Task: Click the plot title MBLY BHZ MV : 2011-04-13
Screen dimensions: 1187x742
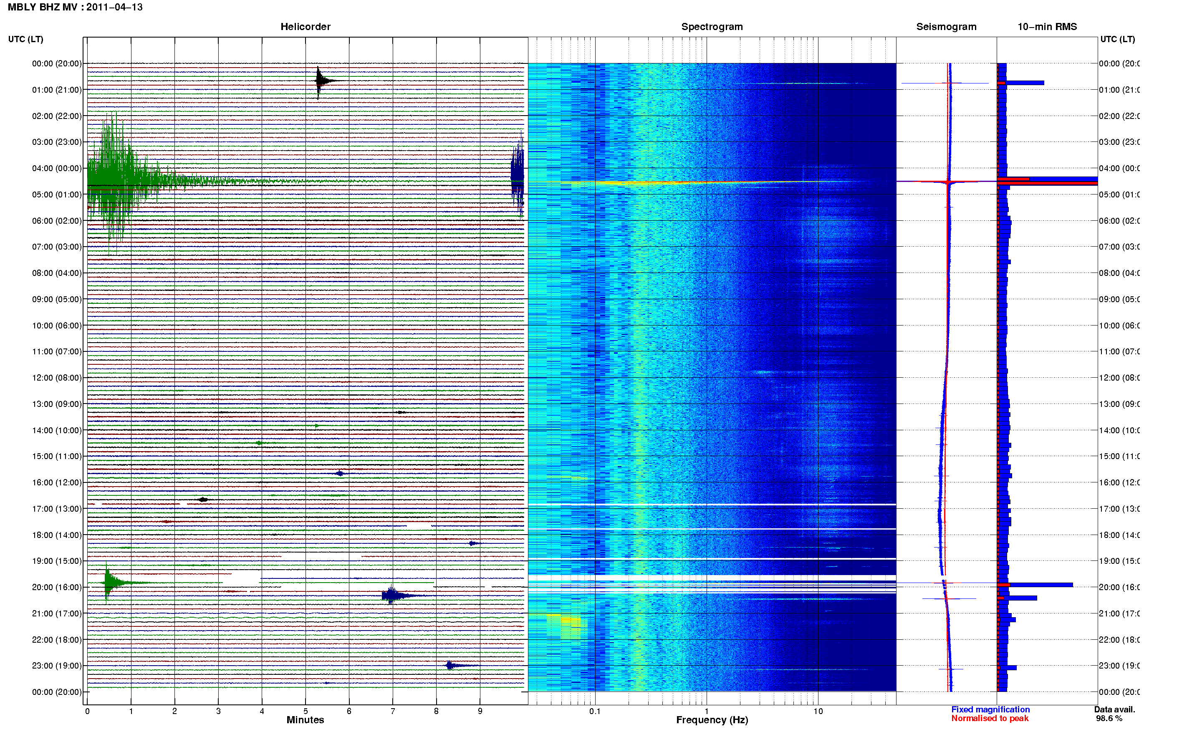Action: pos(75,8)
